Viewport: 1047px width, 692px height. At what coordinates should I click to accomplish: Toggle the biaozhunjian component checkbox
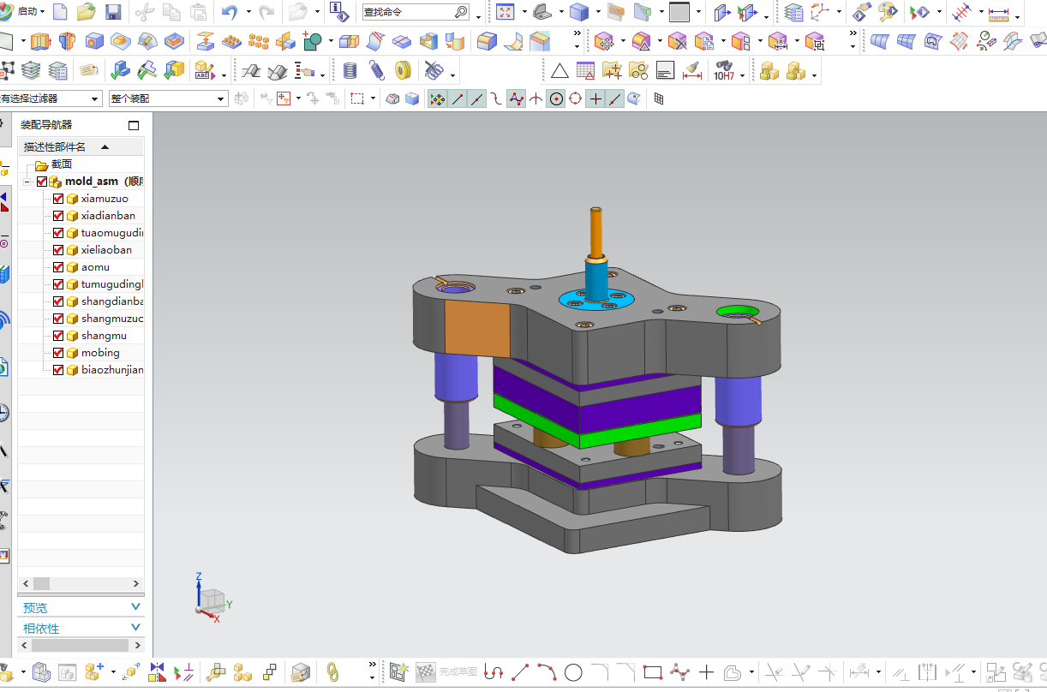pyautogui.click(x=58, y=370)
